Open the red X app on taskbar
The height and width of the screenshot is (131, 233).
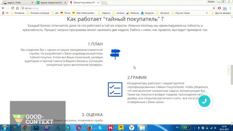pyautogui.click(x=110, y=128)
